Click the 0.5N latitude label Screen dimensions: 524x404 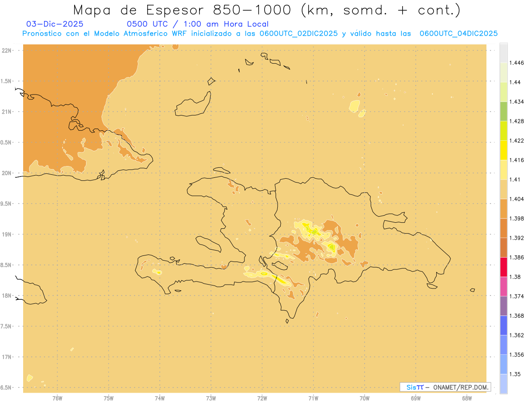[x=7, y=143]
